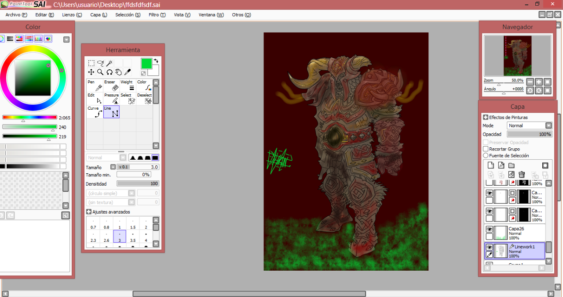Adjust the Densidad slider

tap(138, 183)
